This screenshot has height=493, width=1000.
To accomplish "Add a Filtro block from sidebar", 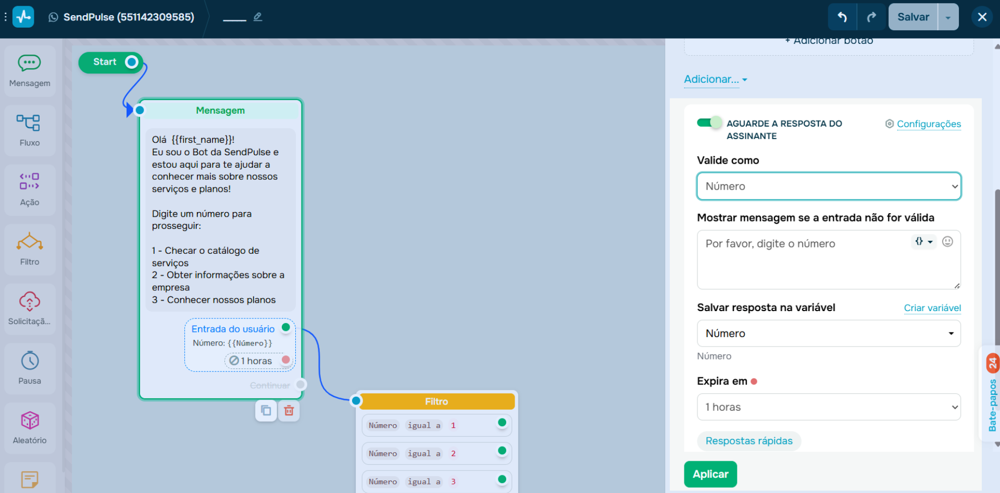I will pos(30,250).
